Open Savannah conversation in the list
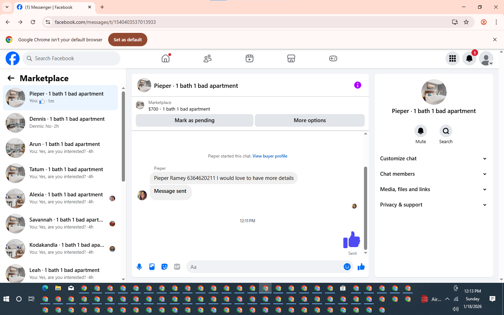This screenshot has width=504, height=315. [61, 224]
